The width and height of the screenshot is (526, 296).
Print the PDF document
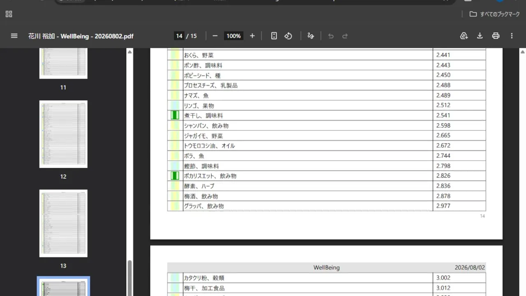(496, 36)
